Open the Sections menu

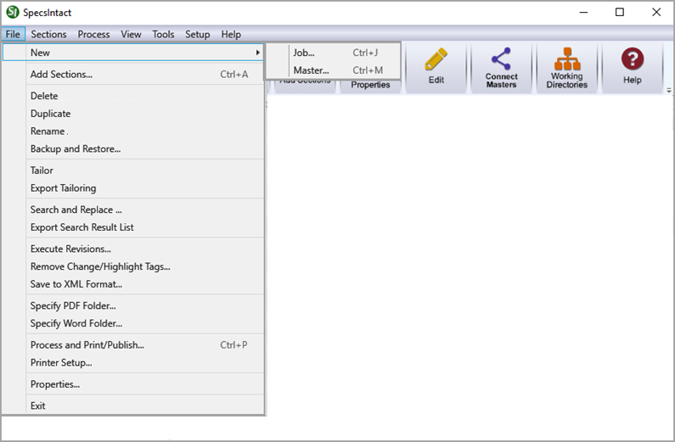[48, 35]
